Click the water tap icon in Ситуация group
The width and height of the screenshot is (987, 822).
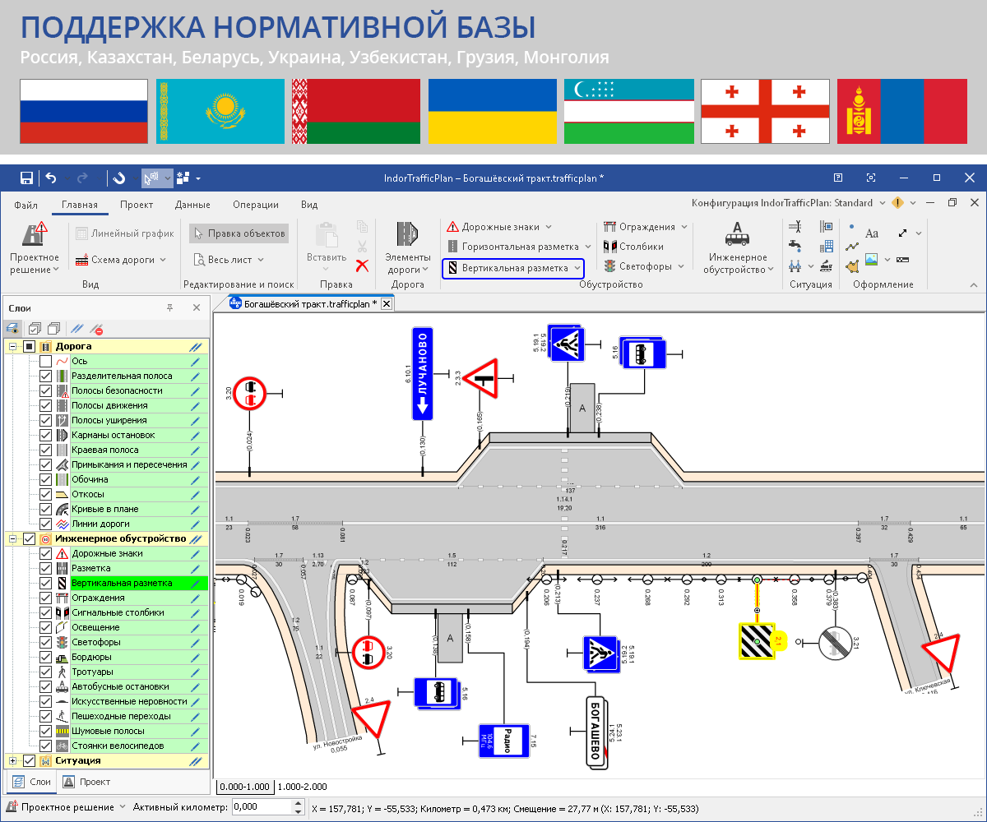[x=795, y=246]
